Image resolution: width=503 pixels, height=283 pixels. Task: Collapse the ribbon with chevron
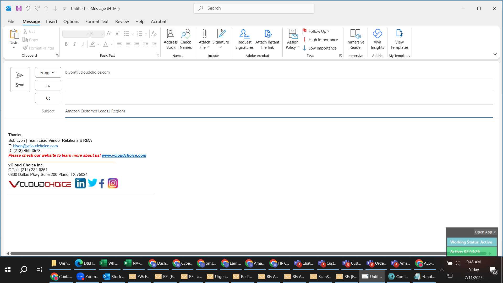(495, 54)
